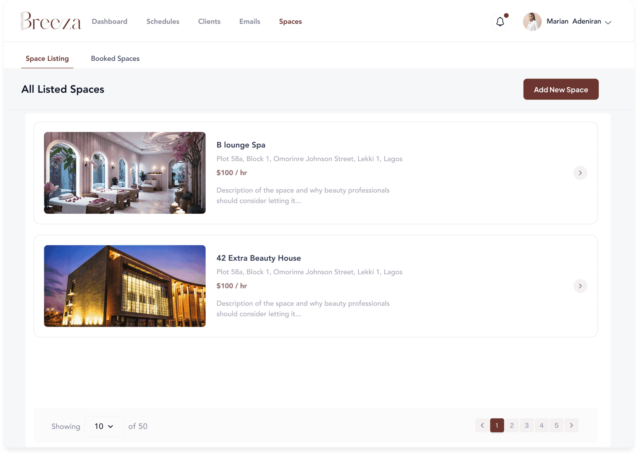Click the 42 Extra Beauty House title
The width and height of the screenshot is (638, 455).
[x=259, y=258]
